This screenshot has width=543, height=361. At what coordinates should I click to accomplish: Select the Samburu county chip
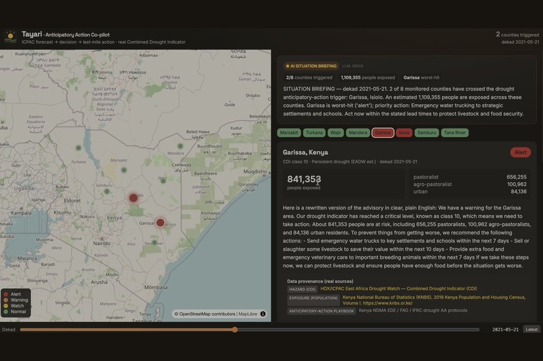coord(426,132)
